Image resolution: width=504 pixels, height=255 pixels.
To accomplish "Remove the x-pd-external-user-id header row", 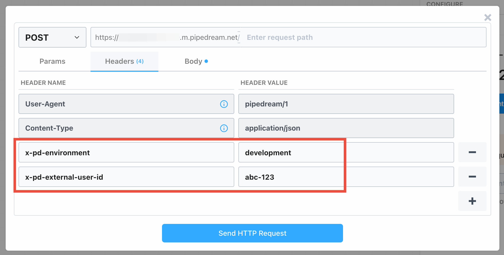I will pos(472,177).
